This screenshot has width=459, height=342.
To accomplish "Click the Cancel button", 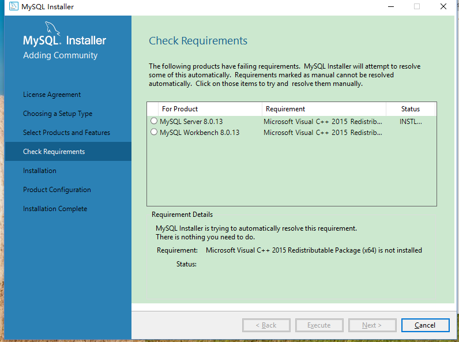I will click(425, 325).
